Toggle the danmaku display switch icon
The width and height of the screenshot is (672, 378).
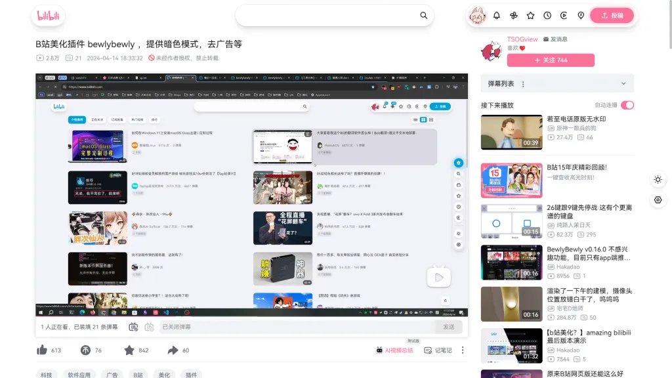click(133, 327)
